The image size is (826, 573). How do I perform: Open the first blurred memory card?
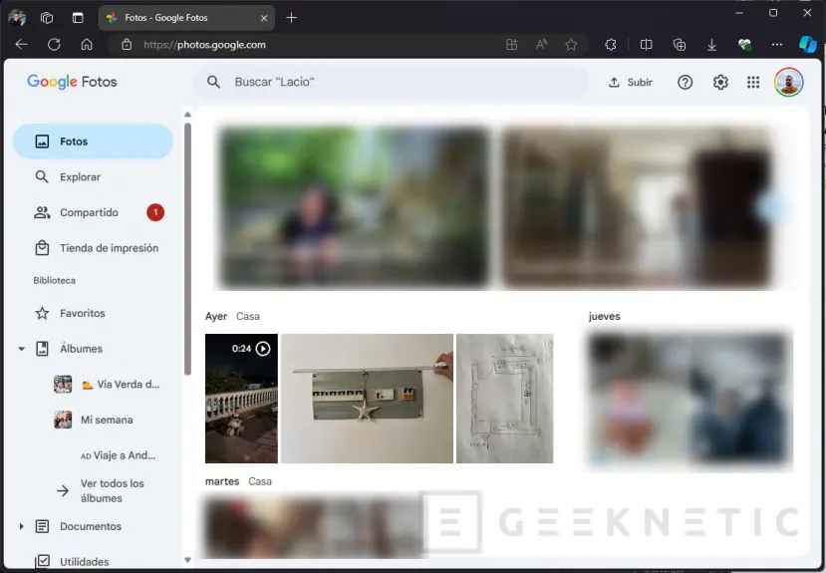[354, 207]
